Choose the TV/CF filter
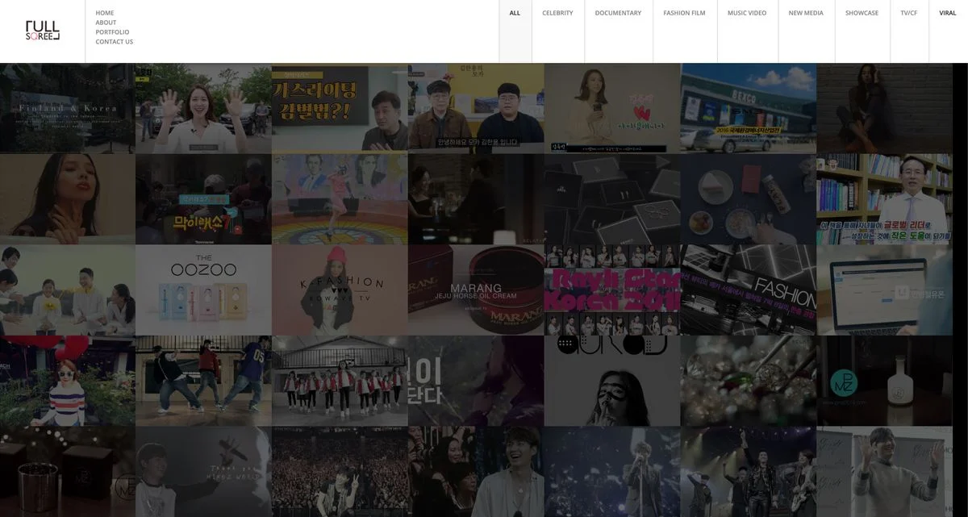 point(908,13)
